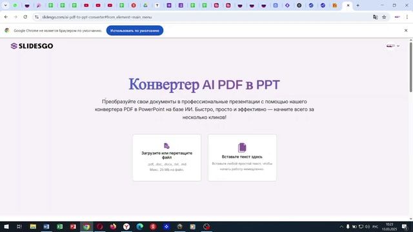
Task: Expand the language selector next to the flag
Action: (398, 46)
